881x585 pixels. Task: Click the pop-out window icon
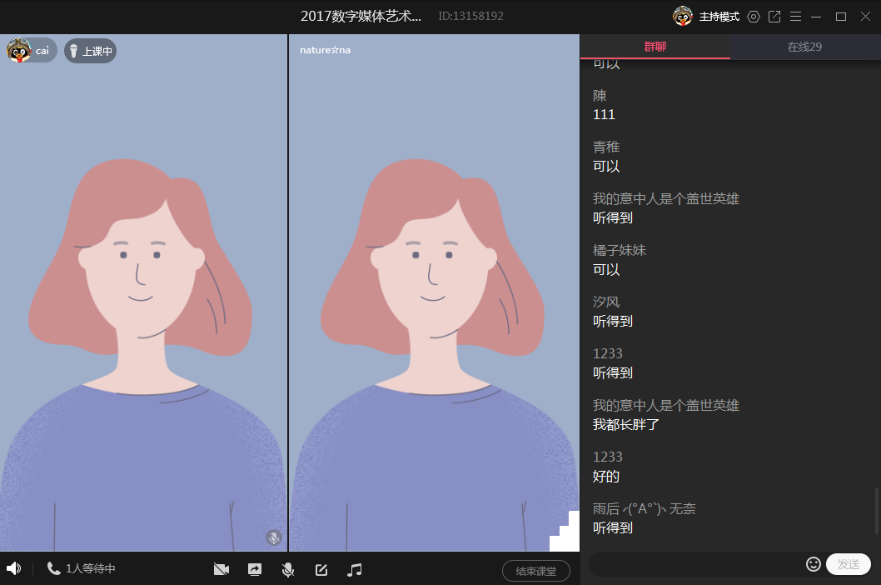point(774,17)
